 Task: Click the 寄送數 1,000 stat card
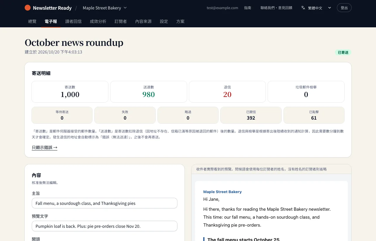point(70,92)
